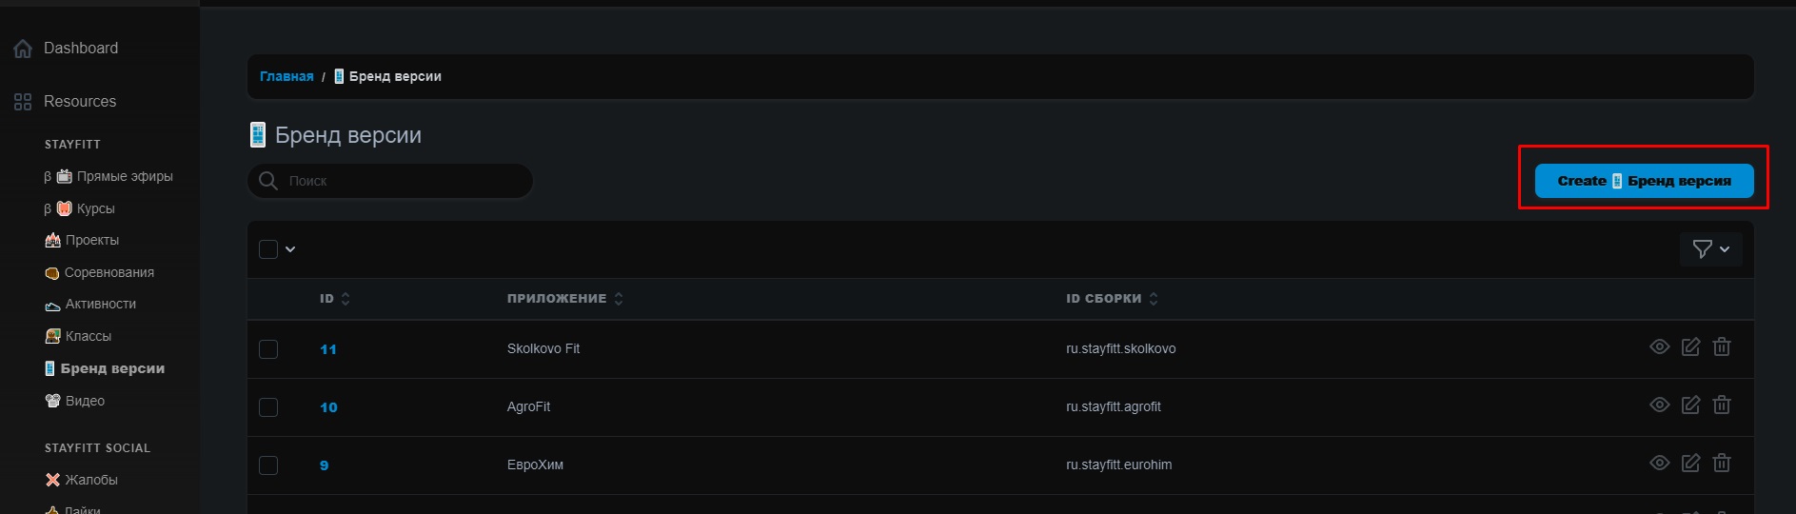Image resolution: width=1796 pixels, height=514 pixels.
Task: Open edit page for Skolkovo Fit
Action: coord(1690,347)
